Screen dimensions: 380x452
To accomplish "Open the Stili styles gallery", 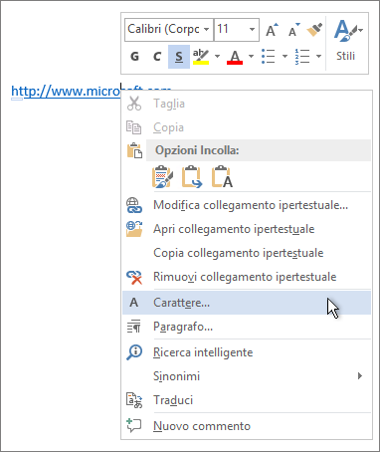I will click(x=346, y=41).
